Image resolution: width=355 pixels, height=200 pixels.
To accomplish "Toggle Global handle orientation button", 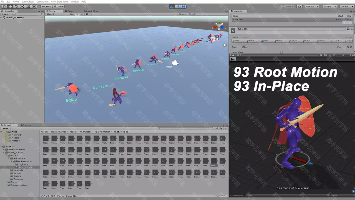I will point(59,6).
